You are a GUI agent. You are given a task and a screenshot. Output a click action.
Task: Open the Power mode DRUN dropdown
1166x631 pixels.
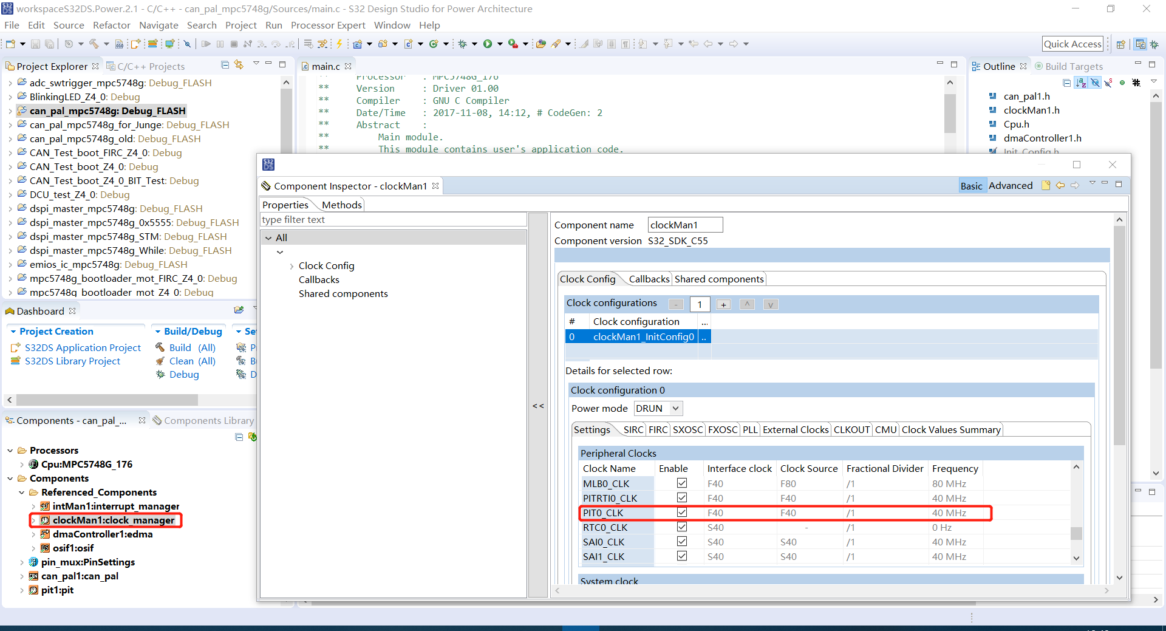click(676, 408)
